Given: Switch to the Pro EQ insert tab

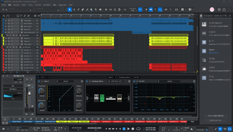Looking at the screenshot, I should click(x=136, y=77).
